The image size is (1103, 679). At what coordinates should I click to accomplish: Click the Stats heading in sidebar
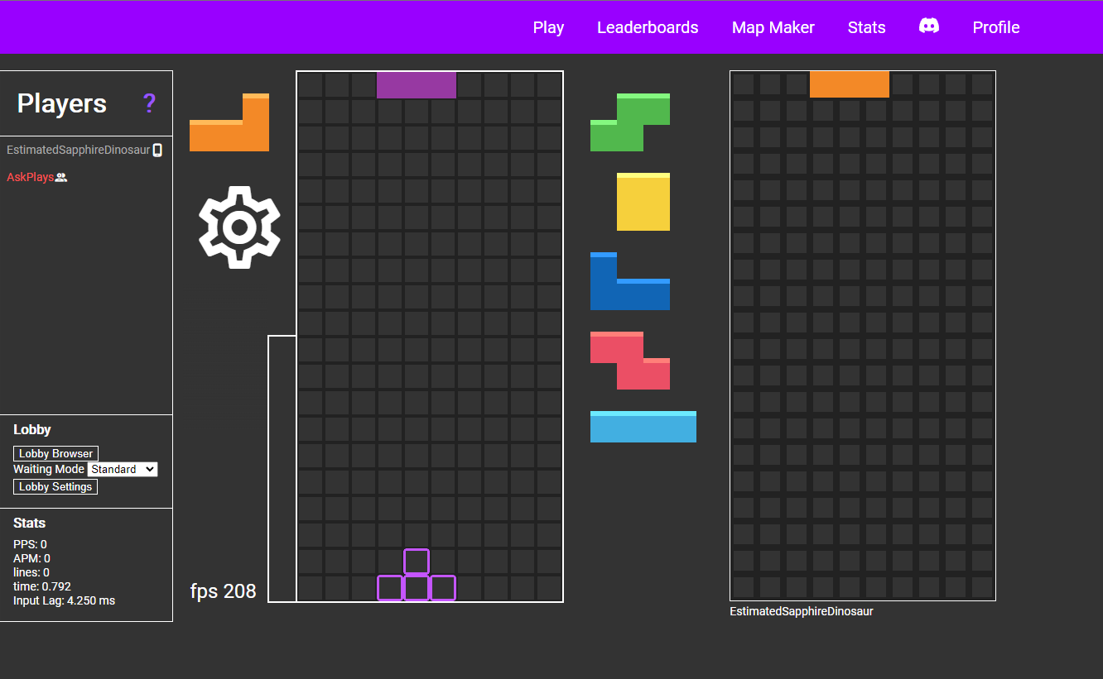tap(30, 524)
